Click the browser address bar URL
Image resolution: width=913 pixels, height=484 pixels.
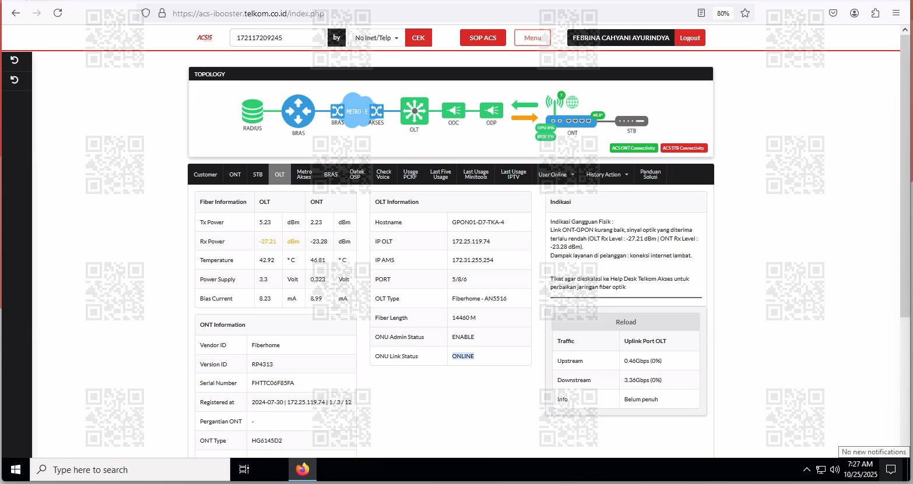click(248, 13)
